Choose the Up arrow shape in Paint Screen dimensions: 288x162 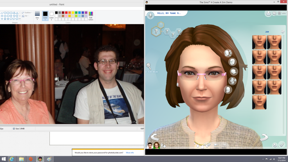click(17, 16)
